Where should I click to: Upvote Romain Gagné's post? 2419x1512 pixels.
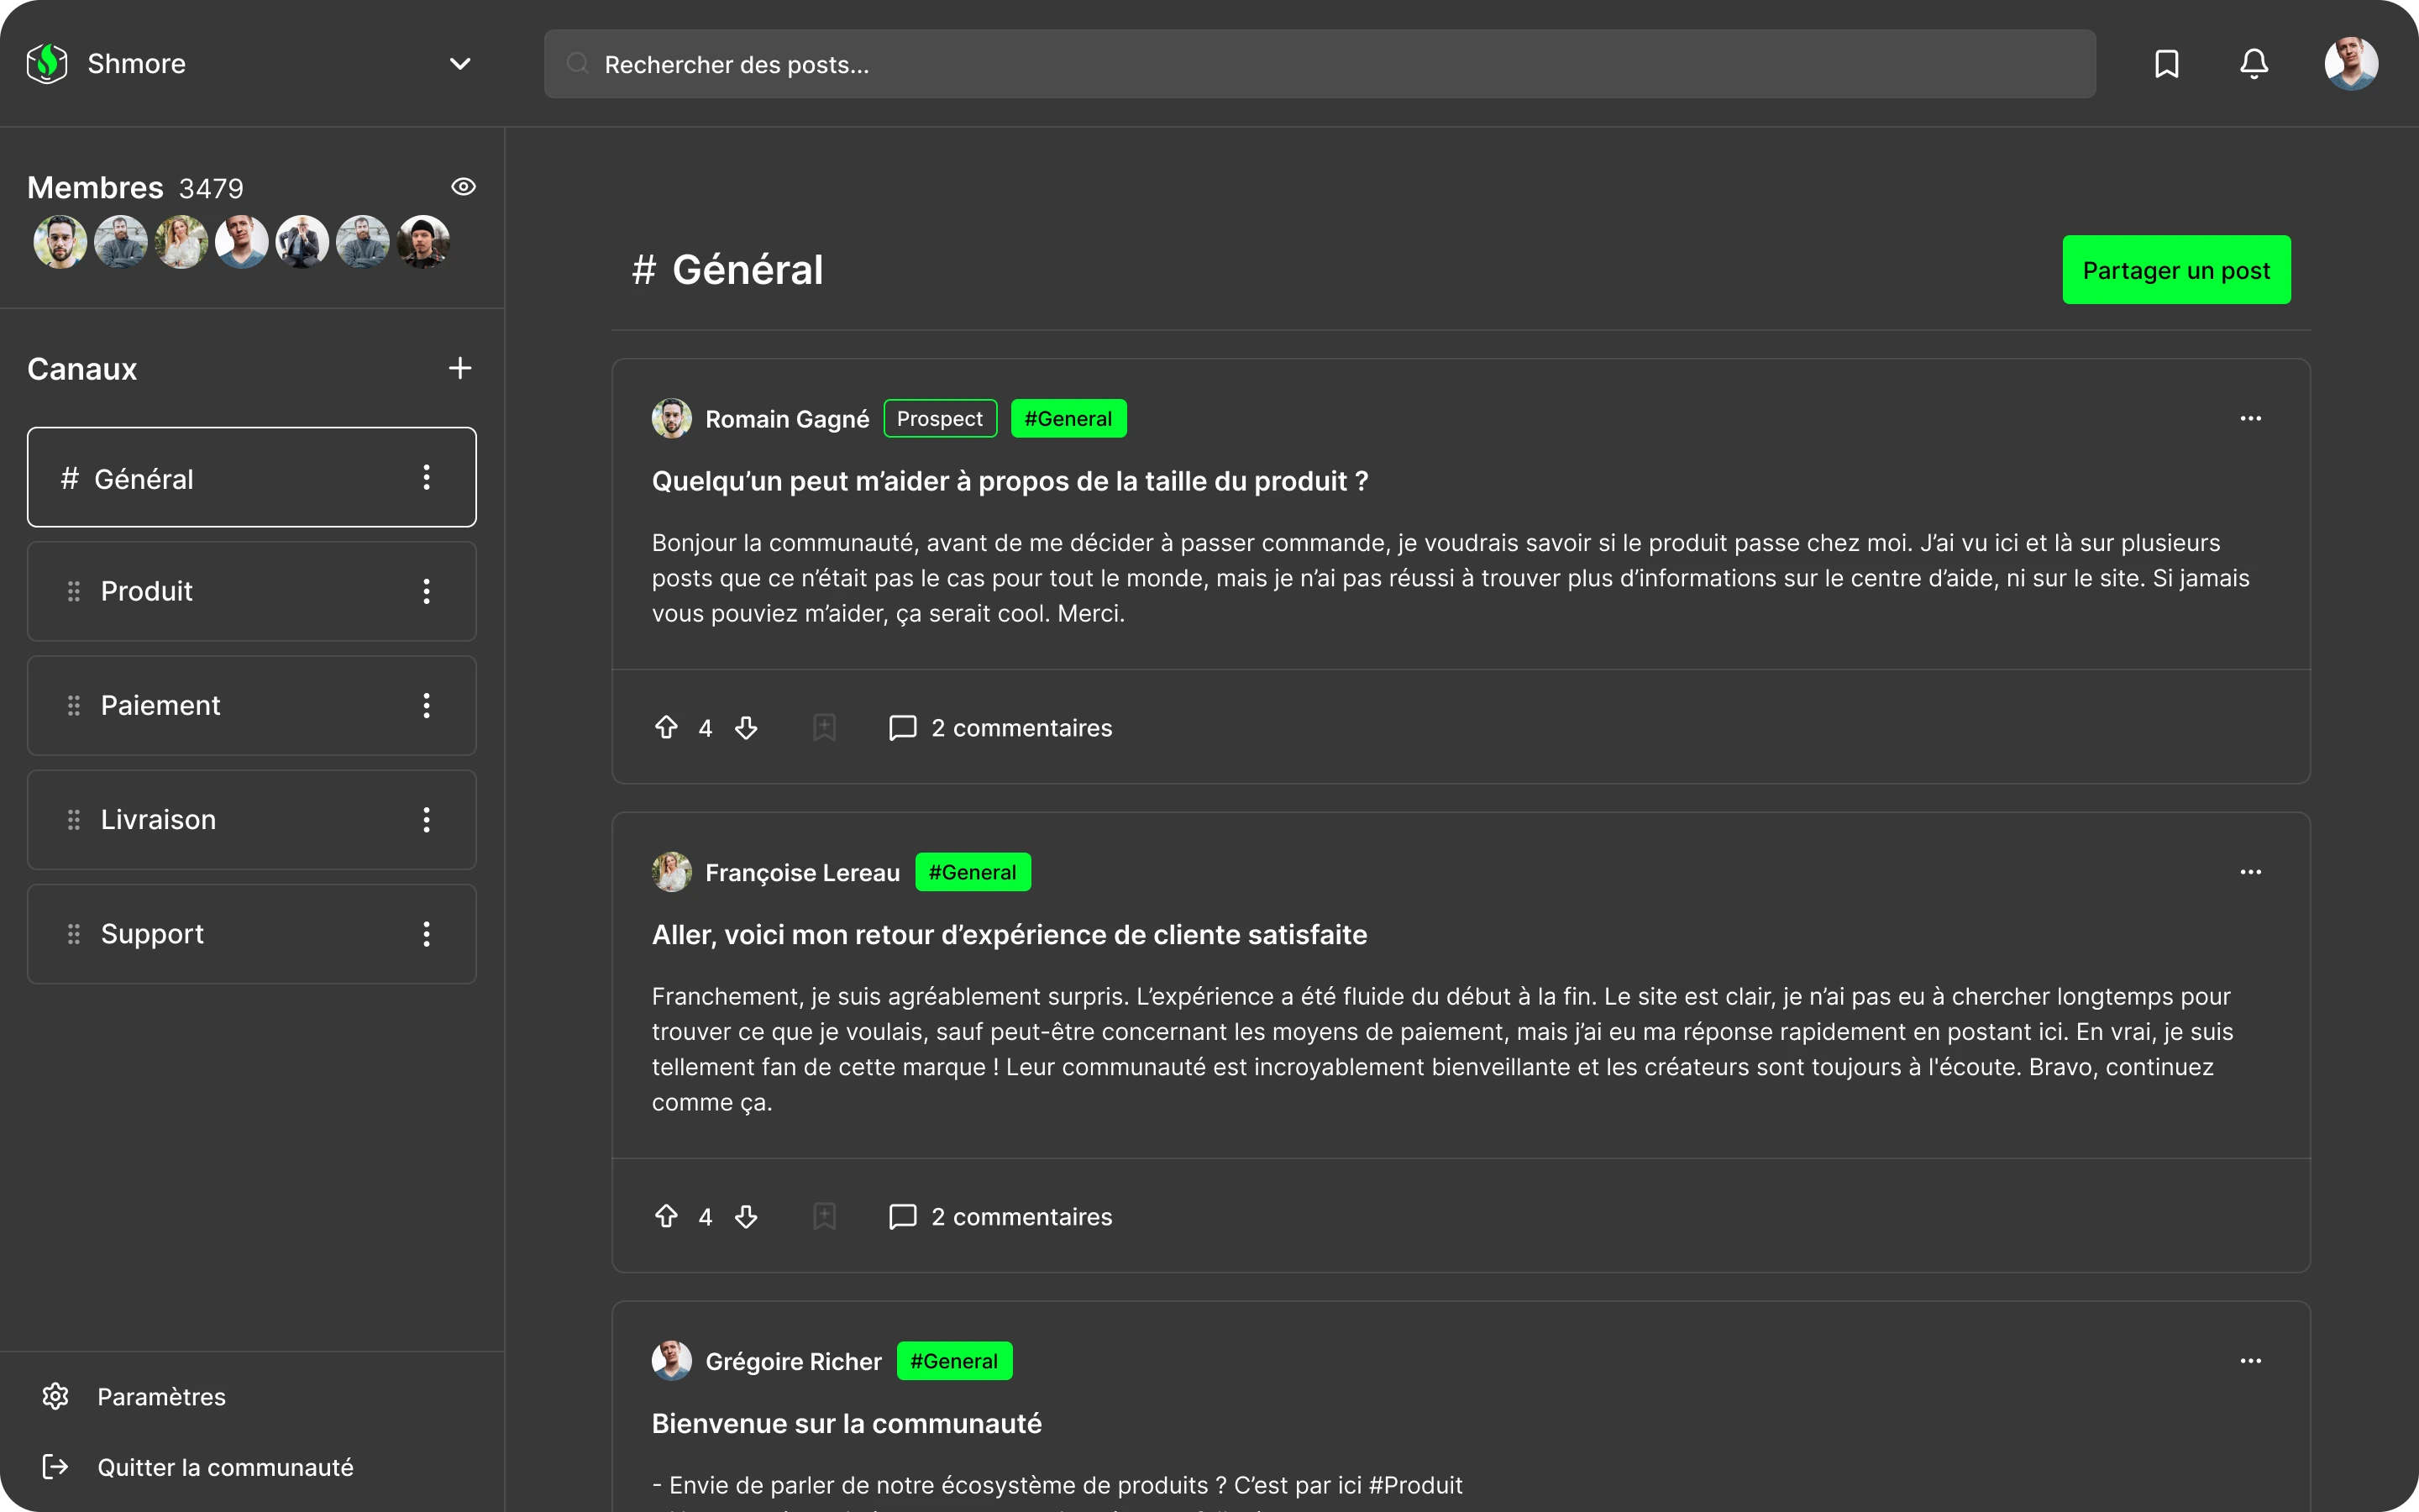pyautogui.click(x=666, y=727)
